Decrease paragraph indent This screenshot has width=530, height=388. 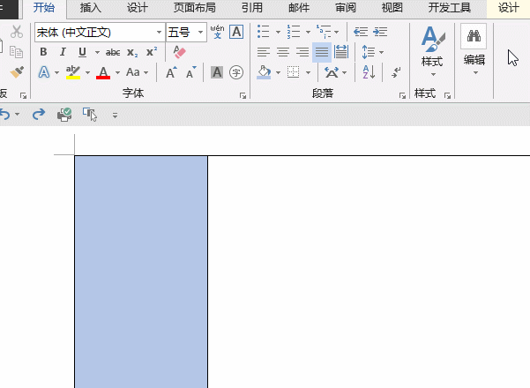(361, 32)
